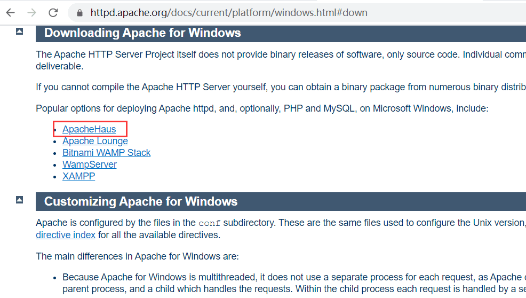
Task: Reload the current page
Action: pyautogui.click(x=53, y=12)
